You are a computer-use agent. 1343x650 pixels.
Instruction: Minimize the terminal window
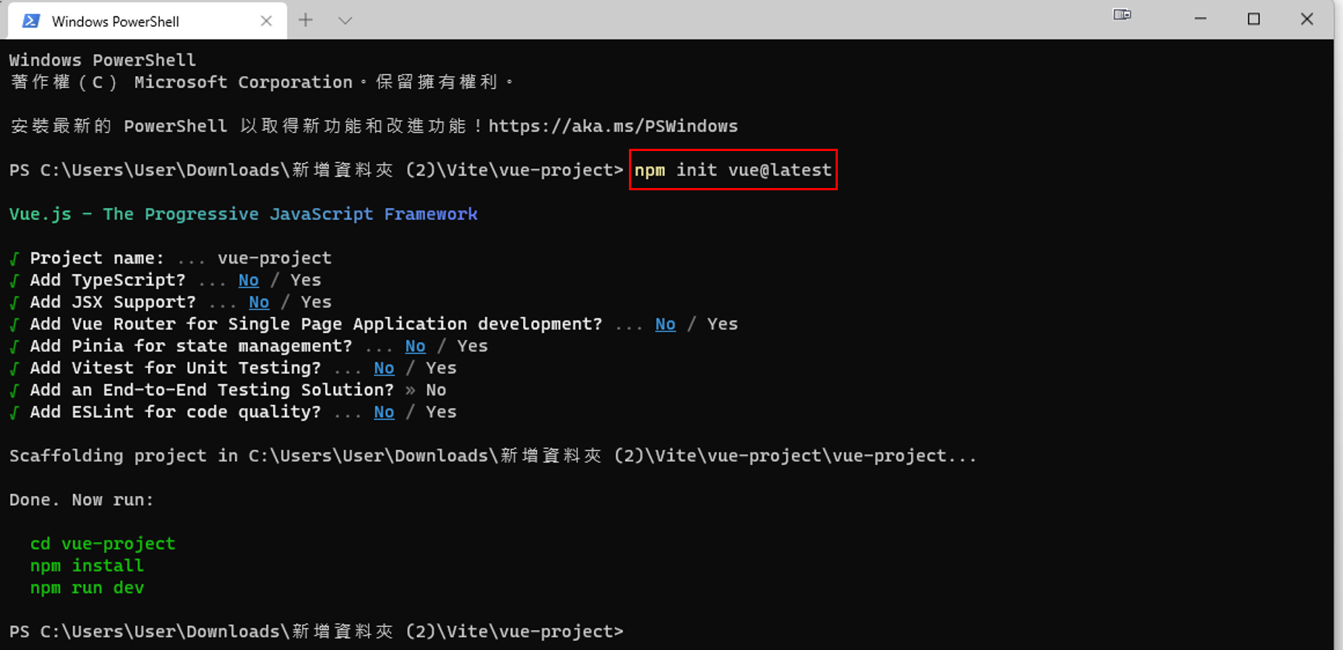click(x=1200, y=19)
